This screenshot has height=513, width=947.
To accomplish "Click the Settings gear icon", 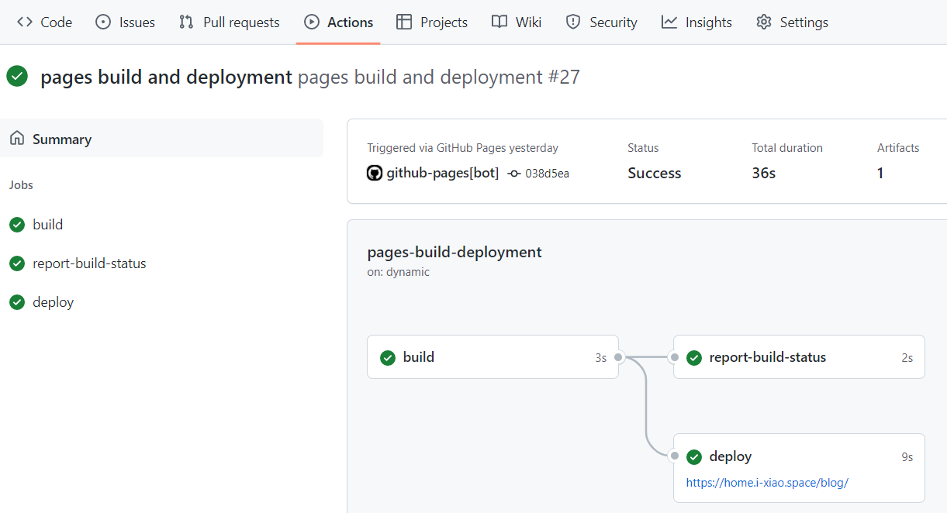I will pos(764,22).
